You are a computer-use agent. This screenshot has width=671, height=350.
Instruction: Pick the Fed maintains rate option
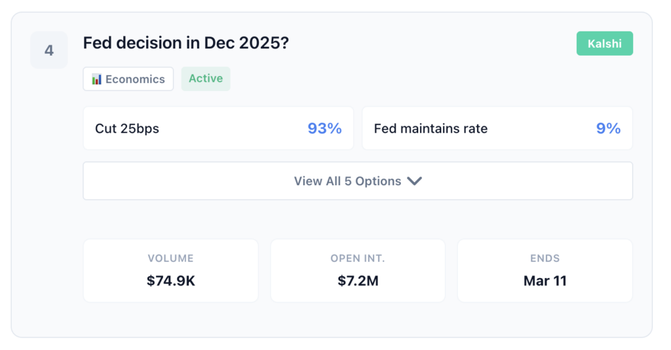(497, 128)
